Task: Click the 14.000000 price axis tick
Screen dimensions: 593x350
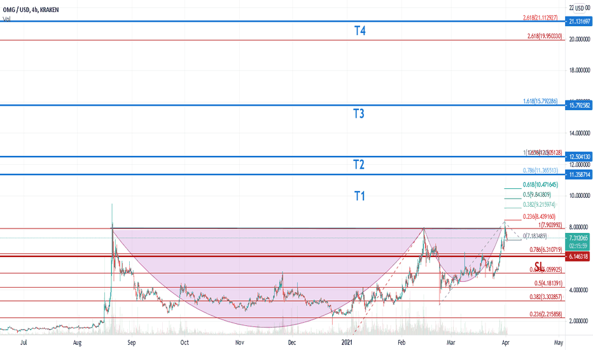Action: [580, 133]
